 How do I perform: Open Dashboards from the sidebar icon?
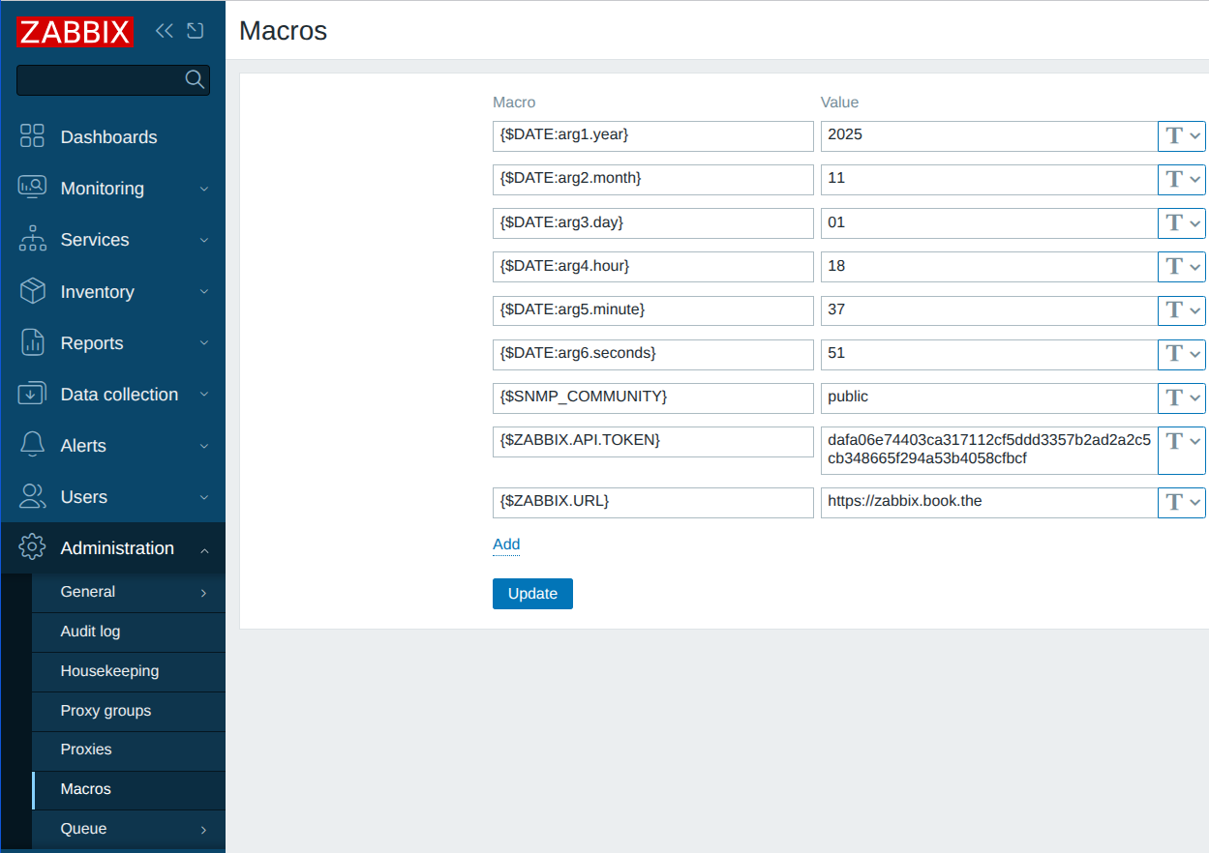32,136
